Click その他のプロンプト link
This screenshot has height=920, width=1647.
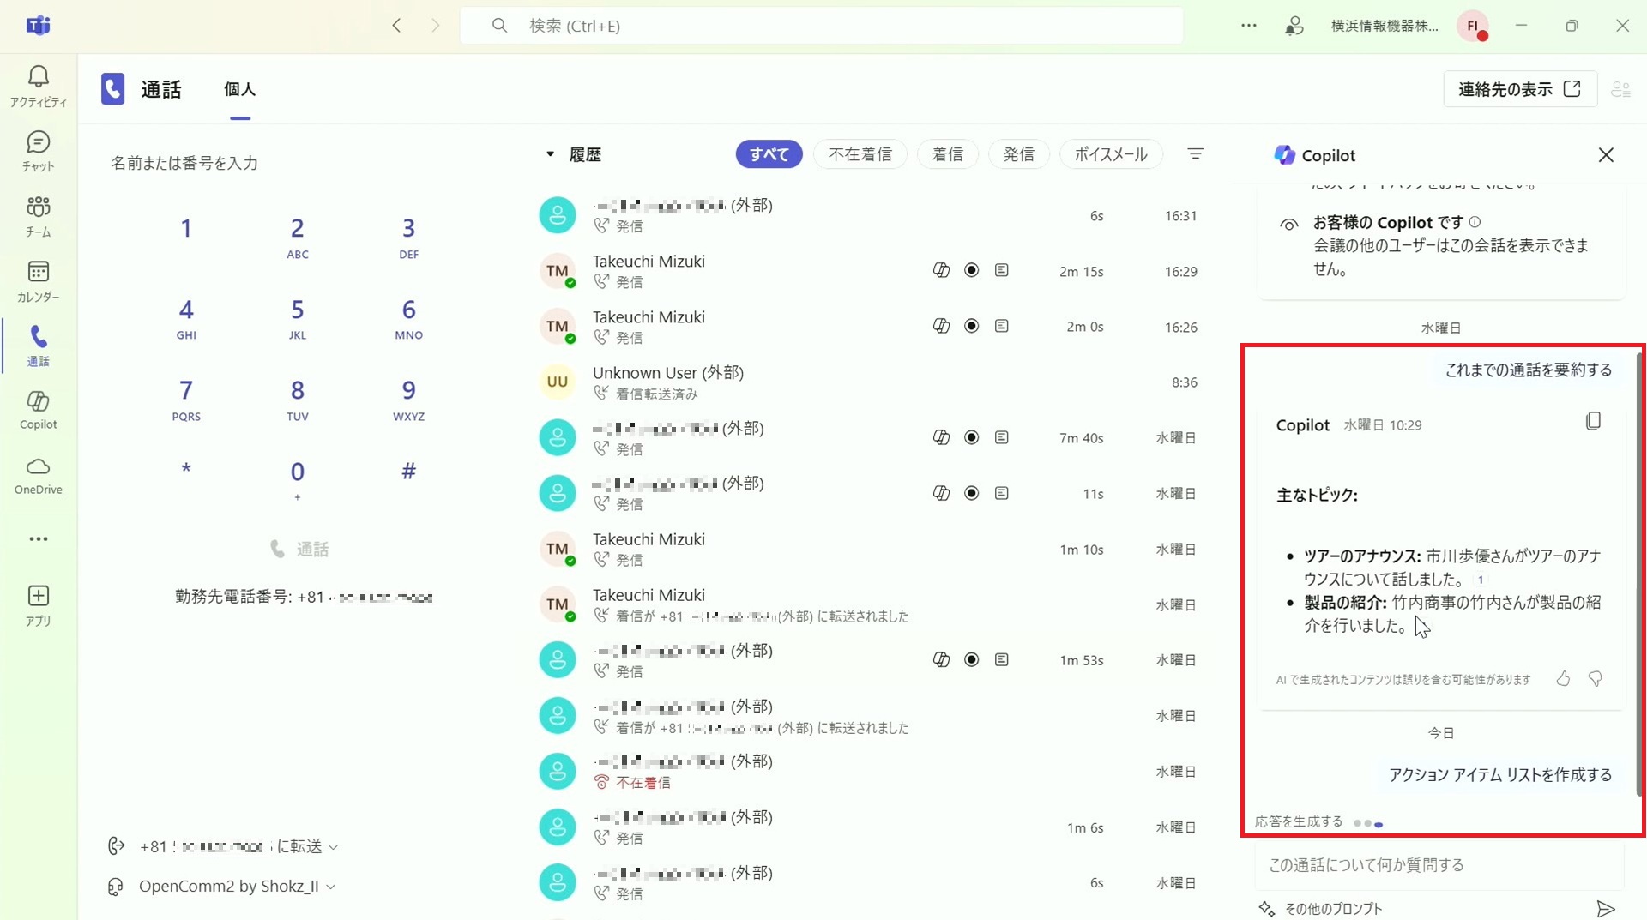coord(1321,909)
